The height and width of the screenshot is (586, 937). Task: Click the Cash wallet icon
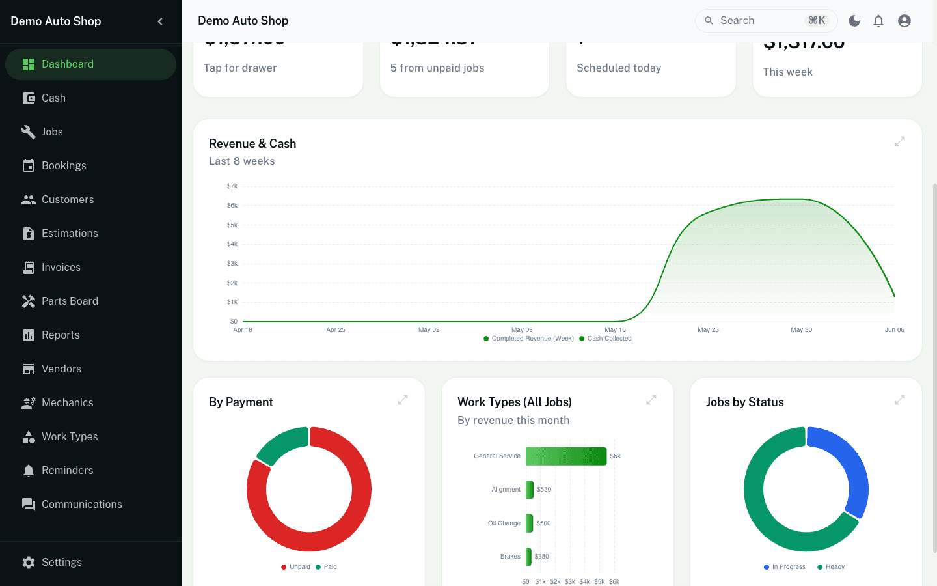pyautogui.click(x=29, y=98)
